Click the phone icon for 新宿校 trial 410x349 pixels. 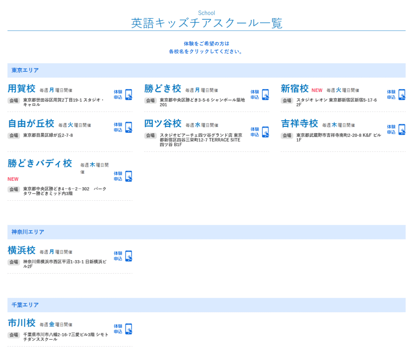coord(402,95)
